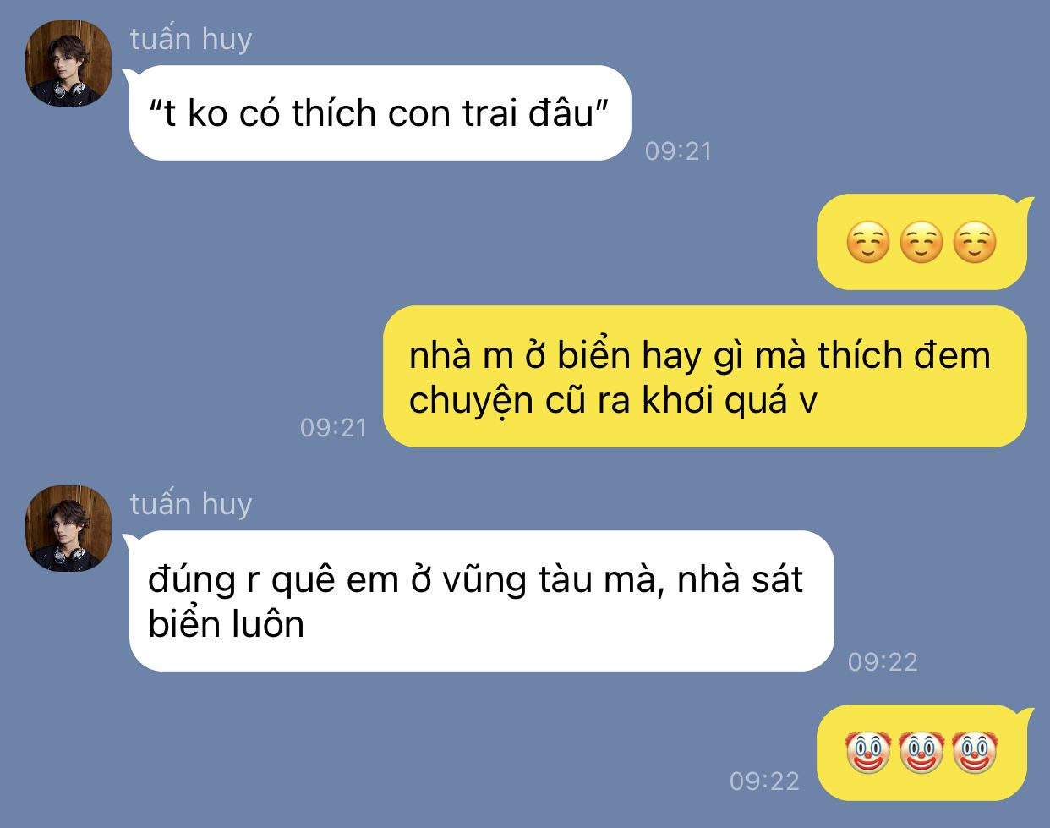Select the "nhà m ở biển" yellow message
Screen dimensions: 1050x828
704,376
